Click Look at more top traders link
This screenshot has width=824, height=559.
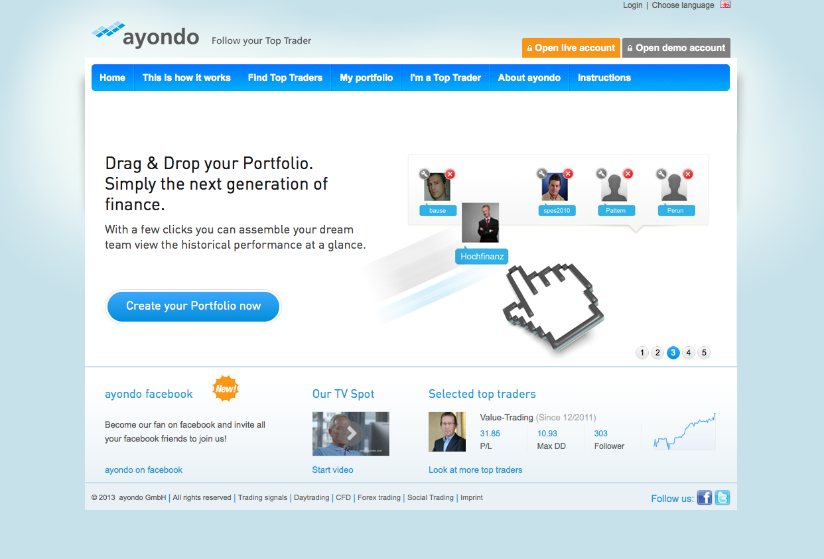[475, 469]
